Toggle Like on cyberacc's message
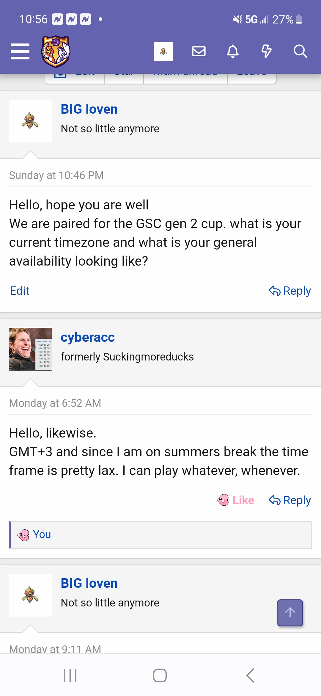 tap(235, 500)
